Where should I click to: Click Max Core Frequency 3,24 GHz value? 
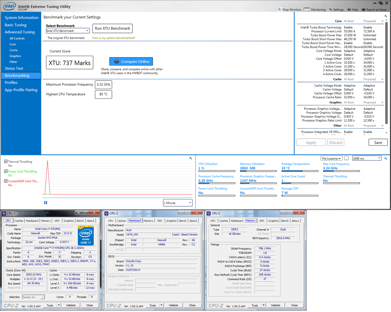coord(330,168)
